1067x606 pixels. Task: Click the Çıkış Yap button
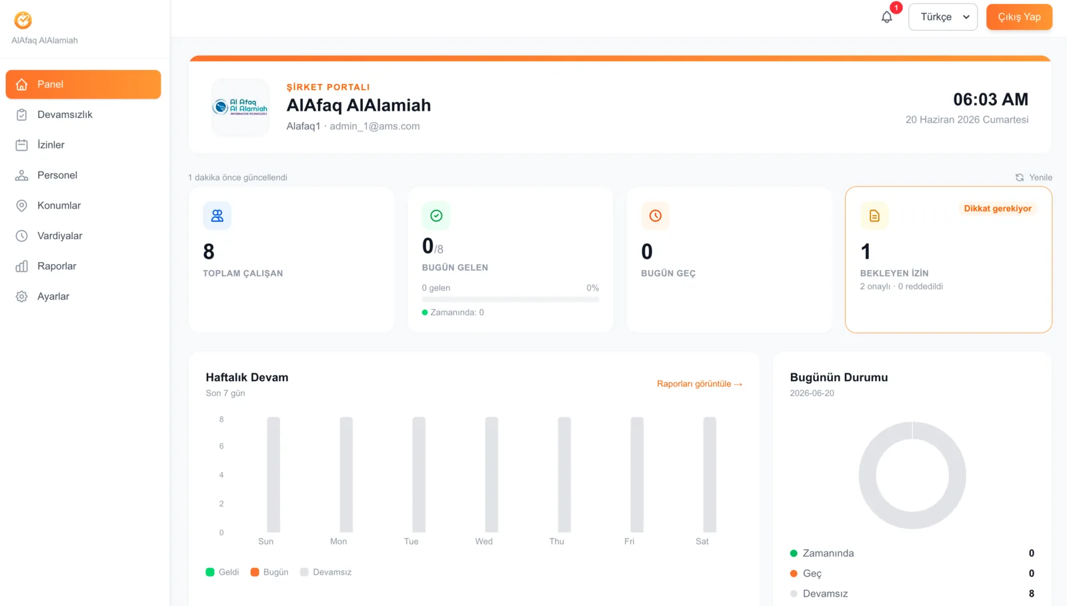coord(1019,17)
